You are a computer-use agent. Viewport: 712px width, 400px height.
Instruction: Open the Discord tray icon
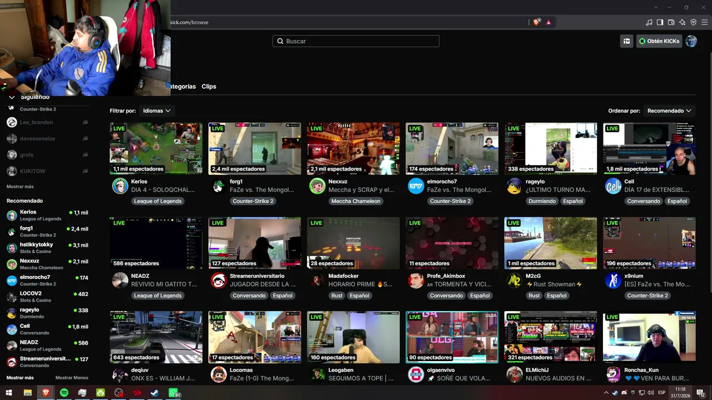pyautogui.click(x=624, y=393)
